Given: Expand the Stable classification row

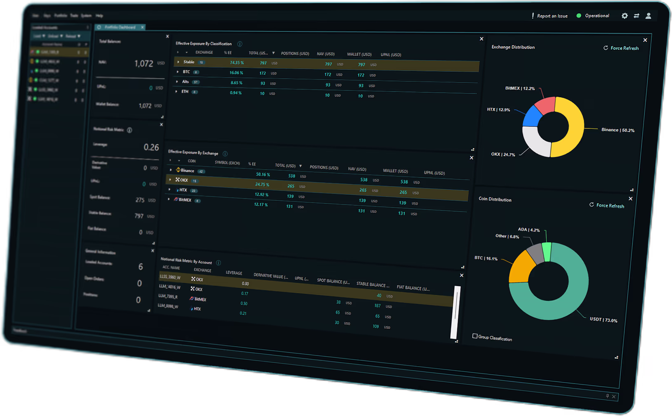Looking at the screenshot, I should point(178,62).
